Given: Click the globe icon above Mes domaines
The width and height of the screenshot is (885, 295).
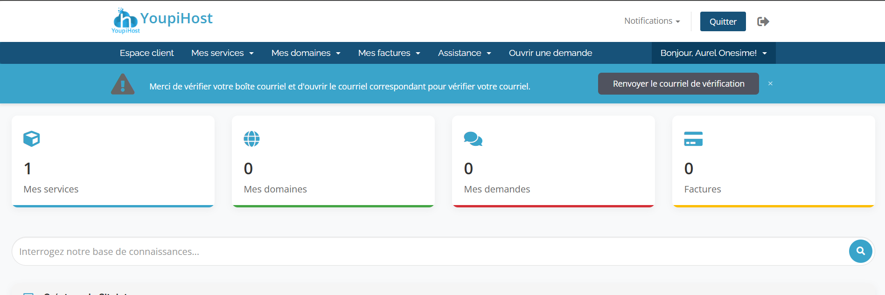Looking at the screenshot, I should pos(251,139).
